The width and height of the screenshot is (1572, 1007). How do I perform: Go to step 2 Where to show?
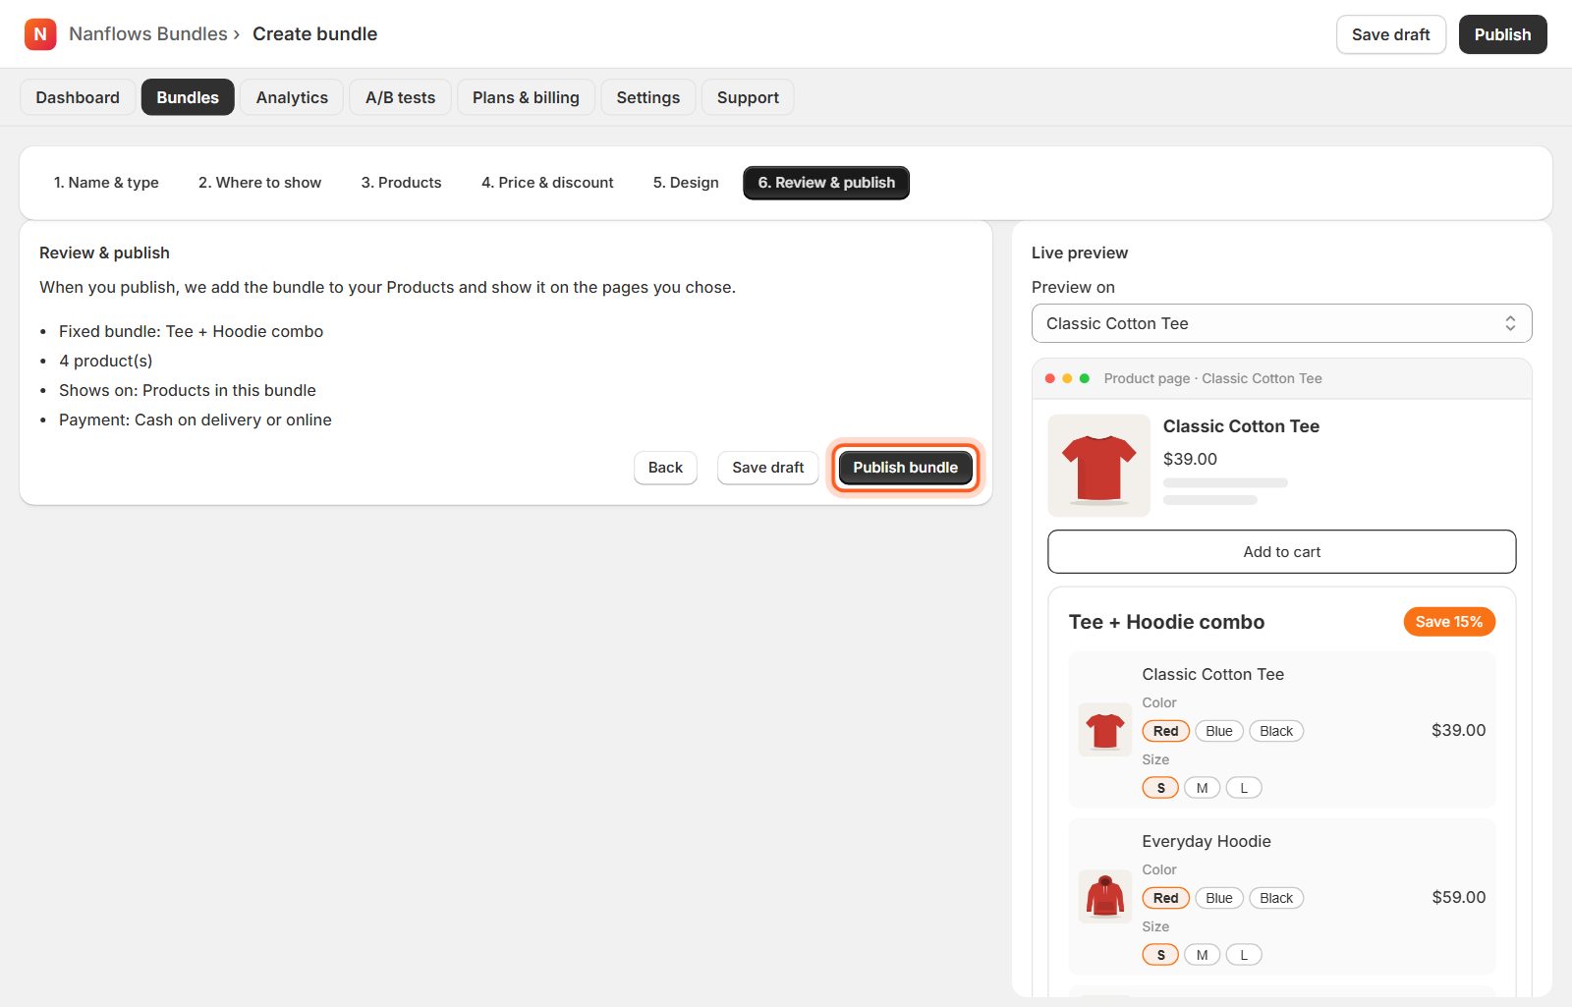click(x=259, y=183)
